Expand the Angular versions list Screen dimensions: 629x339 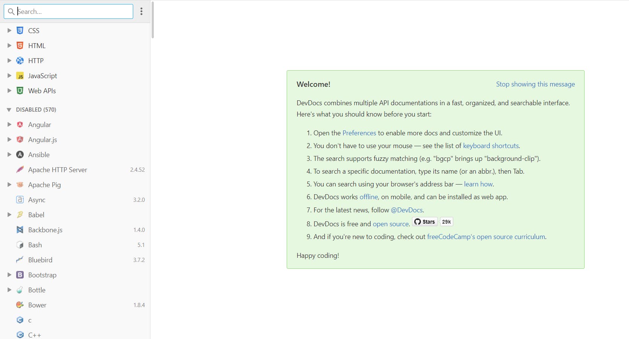[9, 124]
